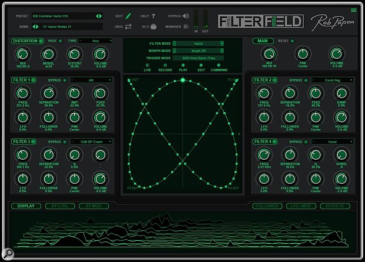
Task: Click the Edit pencil icon
Action: 128,16
